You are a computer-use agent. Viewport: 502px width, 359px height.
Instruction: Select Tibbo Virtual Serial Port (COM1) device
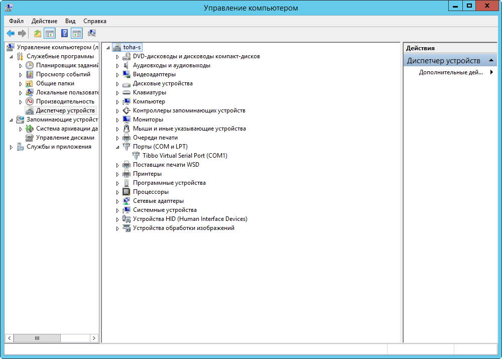pyautogui.click(x=185, y=156)
